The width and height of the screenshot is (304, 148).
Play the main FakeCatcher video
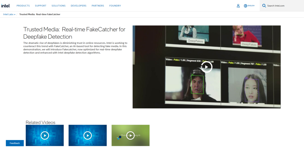click(x=207, y=67)
